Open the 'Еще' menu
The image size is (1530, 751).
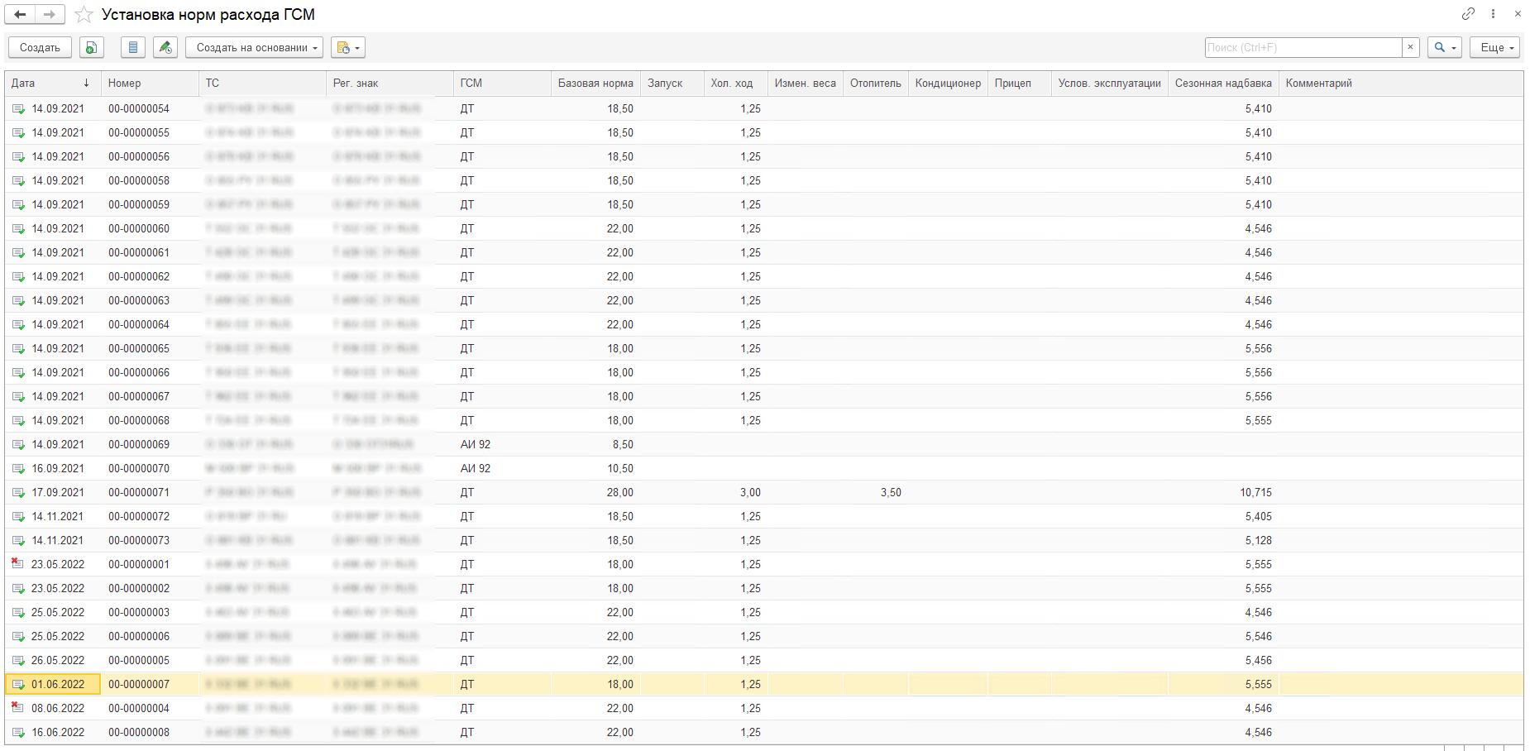pyautogui.click(x=1494, y=48)
